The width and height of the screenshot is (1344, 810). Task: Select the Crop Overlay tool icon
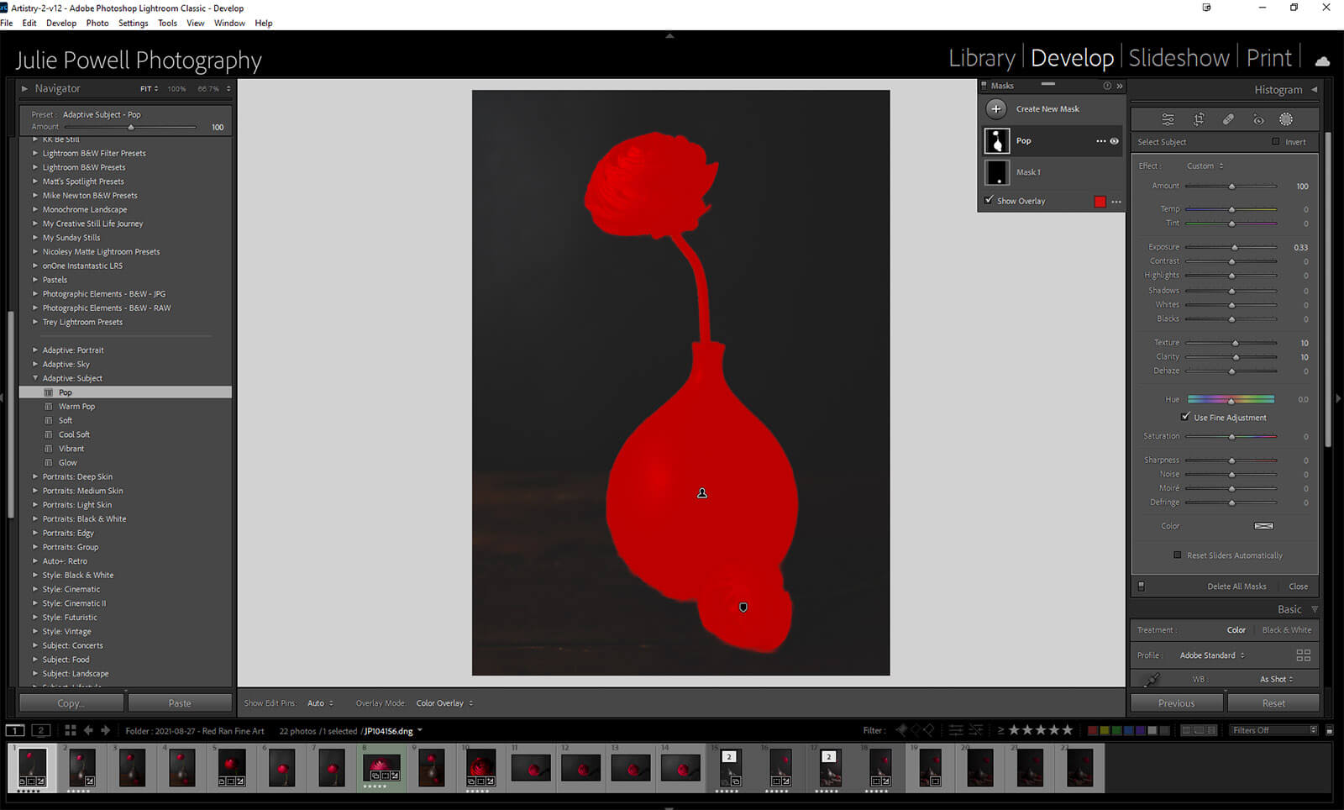click(1199, 119)
